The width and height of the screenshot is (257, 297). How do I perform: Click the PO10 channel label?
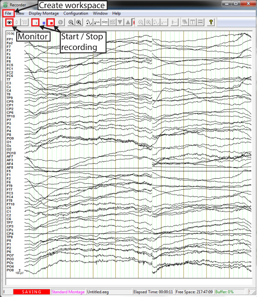11,153
